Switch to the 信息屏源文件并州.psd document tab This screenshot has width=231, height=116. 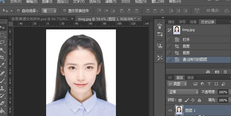(40, 19)
